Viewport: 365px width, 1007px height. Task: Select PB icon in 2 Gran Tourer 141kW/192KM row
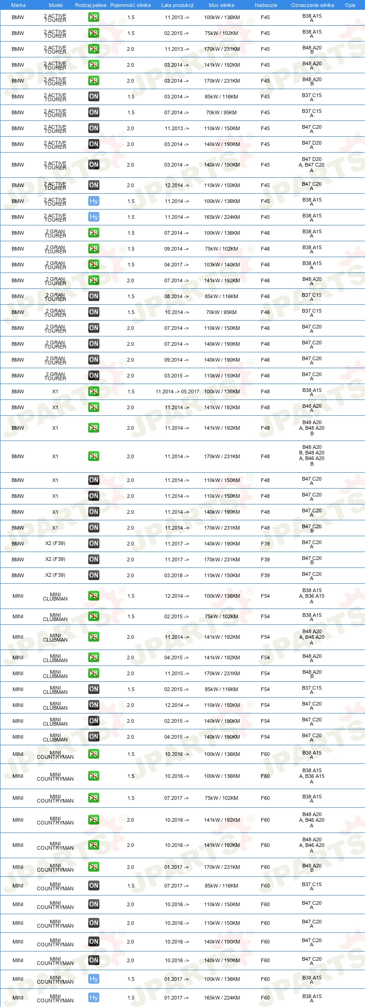tap(94, 280)
